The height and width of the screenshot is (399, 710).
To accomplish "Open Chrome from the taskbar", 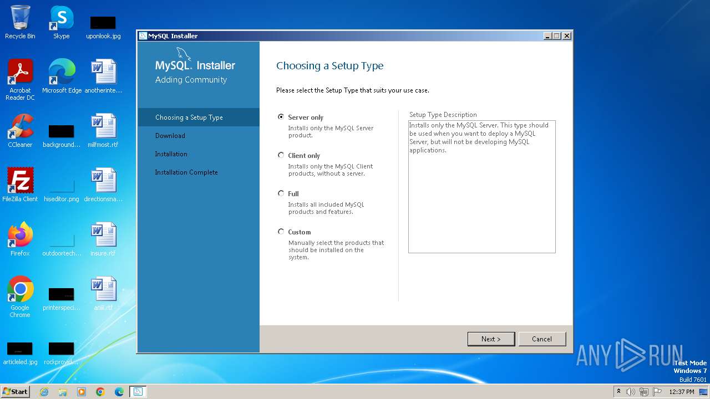I will tap(100, 392).
